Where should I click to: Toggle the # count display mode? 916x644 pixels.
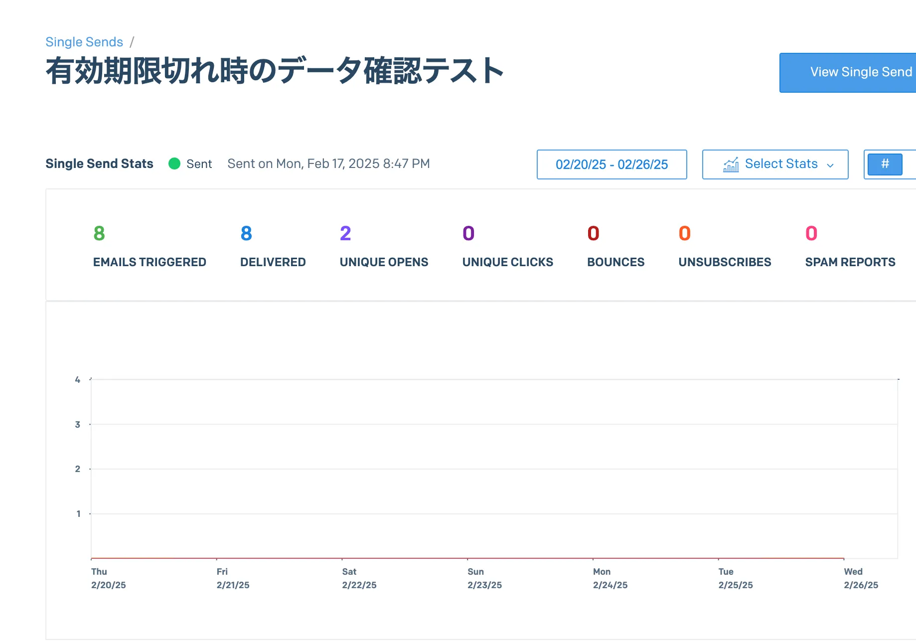(885, 164)
